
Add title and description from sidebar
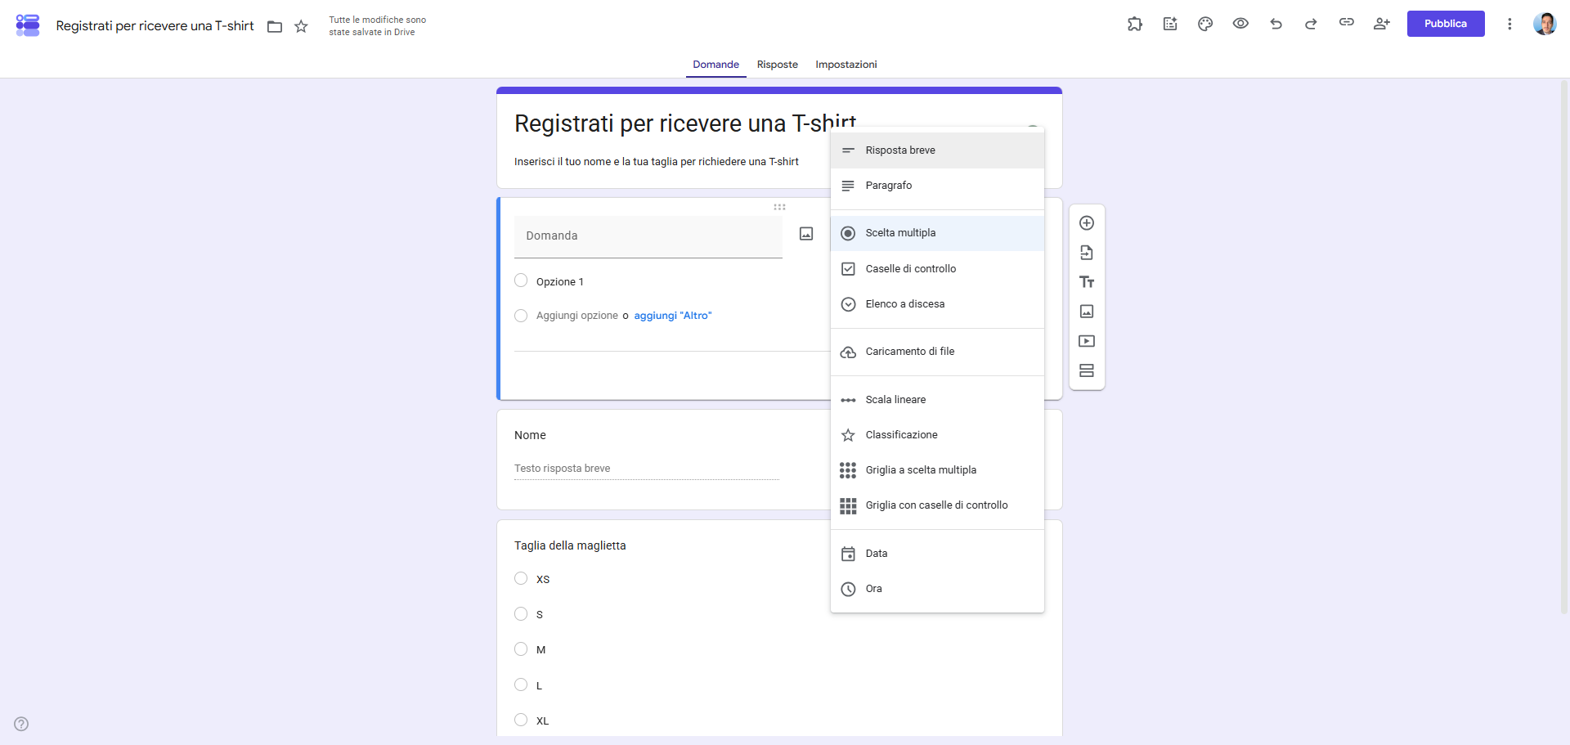[x=1087, y=282]
